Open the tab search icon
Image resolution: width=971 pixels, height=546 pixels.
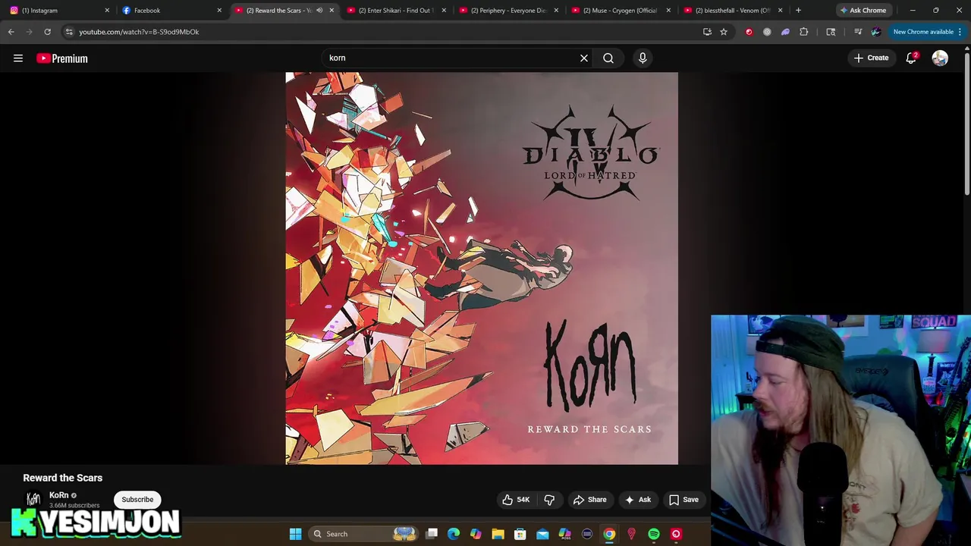point(831,32)
